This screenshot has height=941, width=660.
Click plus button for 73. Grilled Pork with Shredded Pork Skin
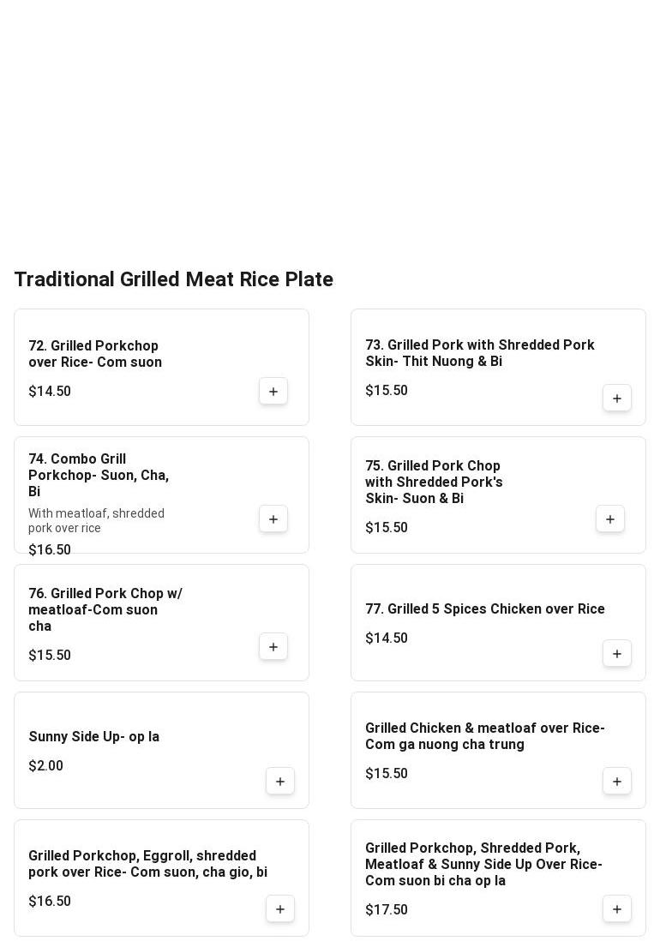(x=617, y=399)
